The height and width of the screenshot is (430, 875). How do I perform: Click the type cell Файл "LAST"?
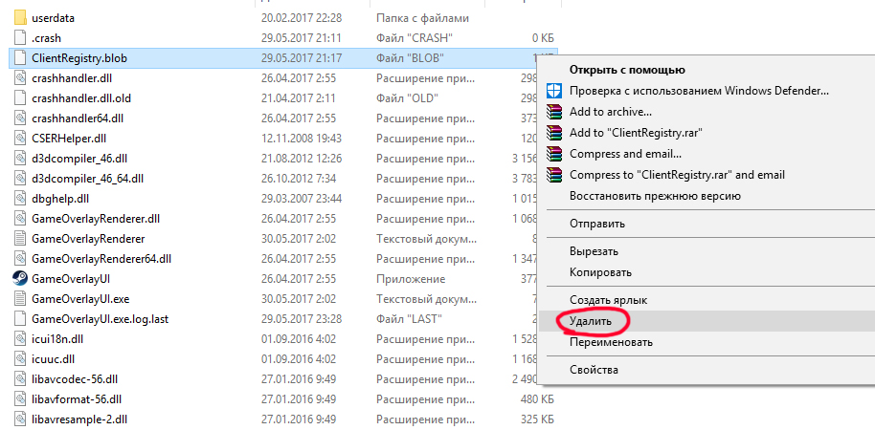[409, 318]
